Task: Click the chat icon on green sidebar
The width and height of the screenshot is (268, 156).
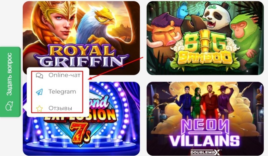Action: [9, 106]
